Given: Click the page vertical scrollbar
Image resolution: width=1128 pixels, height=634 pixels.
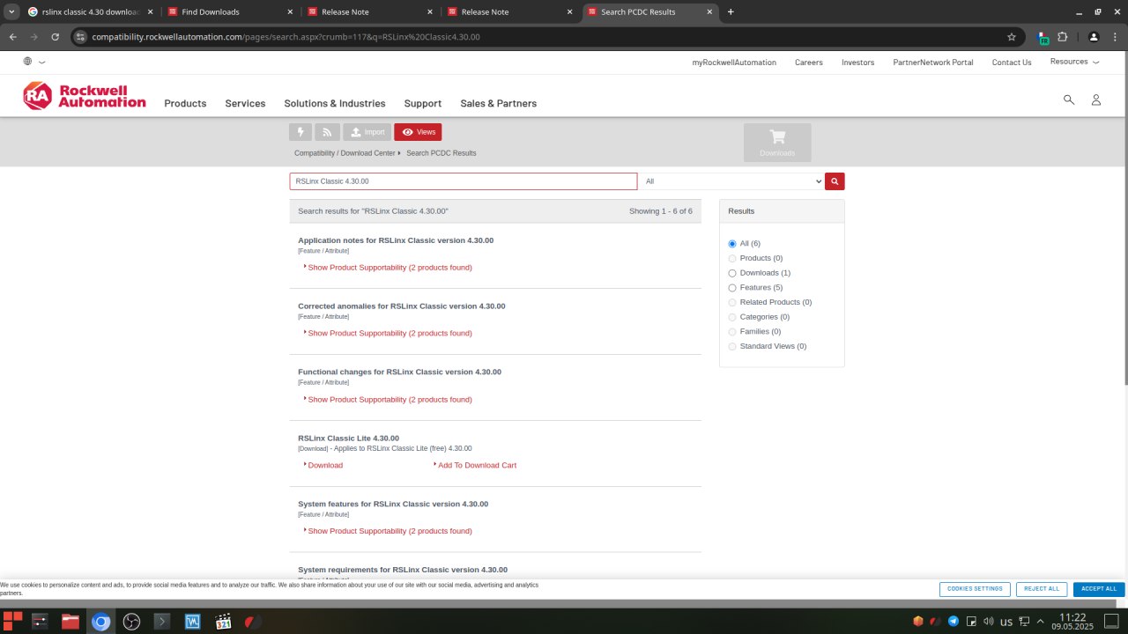Looking at the screenshot, I should (1124, 218).
